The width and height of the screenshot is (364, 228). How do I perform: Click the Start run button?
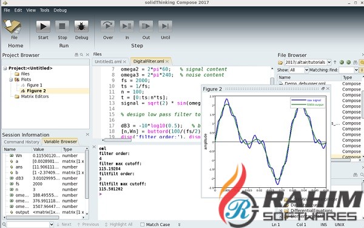43,26
